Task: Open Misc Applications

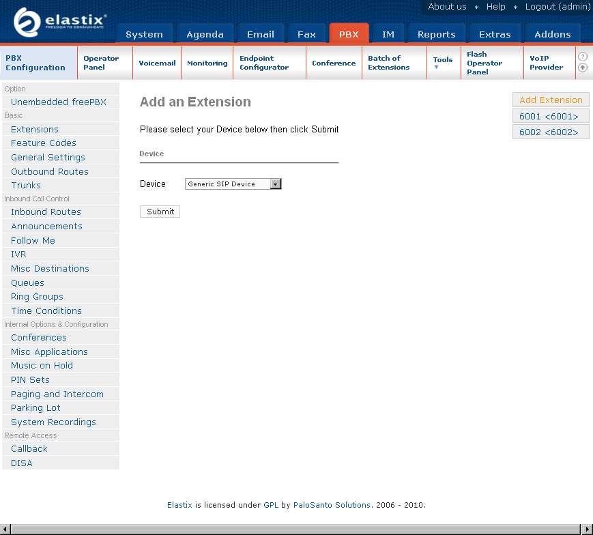Action: click(61, 351)
